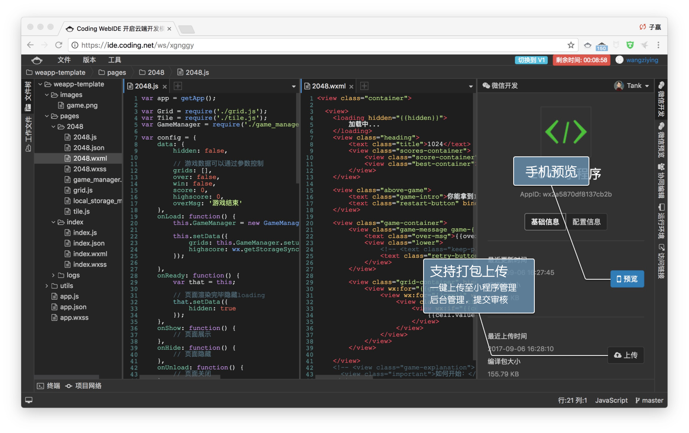The width and height of the screenshot is (689, 433).
Task: Open app.json in file tree
Action: point(69,307)
